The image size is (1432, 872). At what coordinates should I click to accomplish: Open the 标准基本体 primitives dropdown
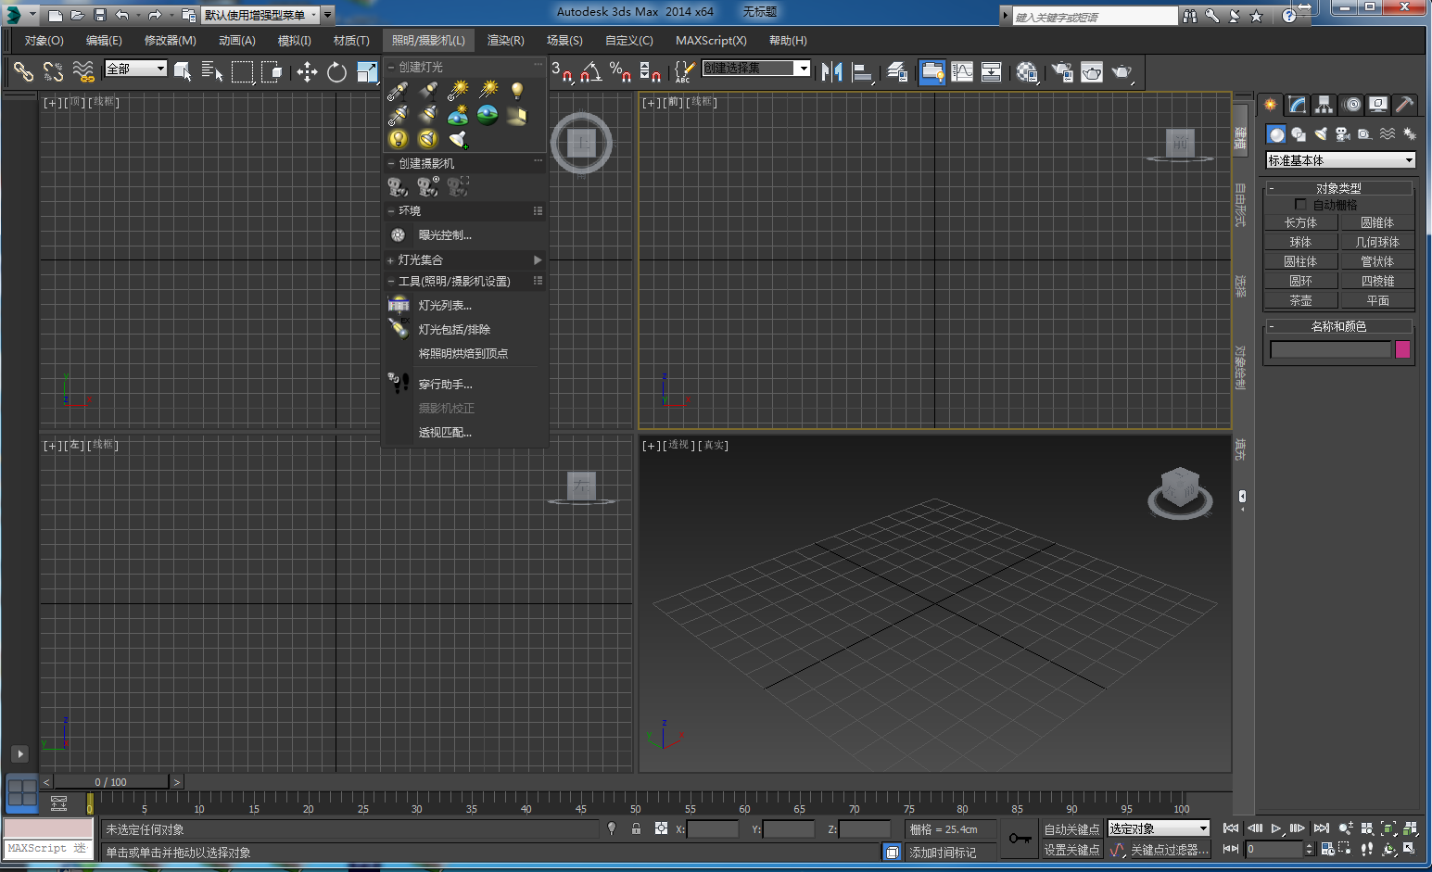(x=1340, y=160)
